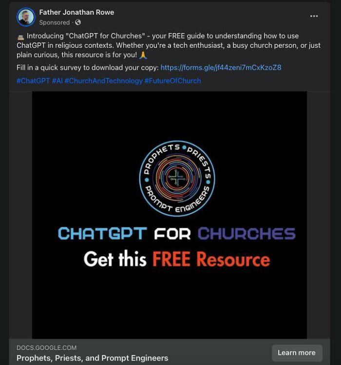Click the Learn more button

pyautogui.click(x=297, y=353)
